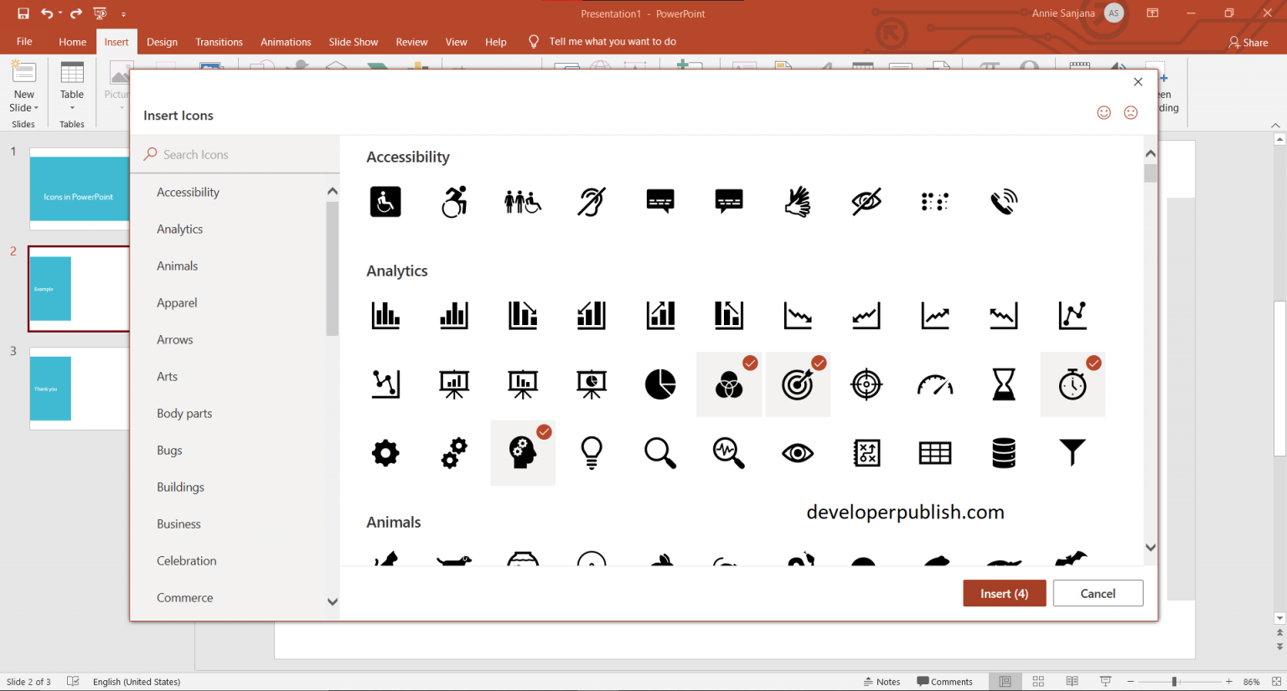Open the Animations tab
This screenshot has height=691, width=1287.
click(x=286, y=41)
